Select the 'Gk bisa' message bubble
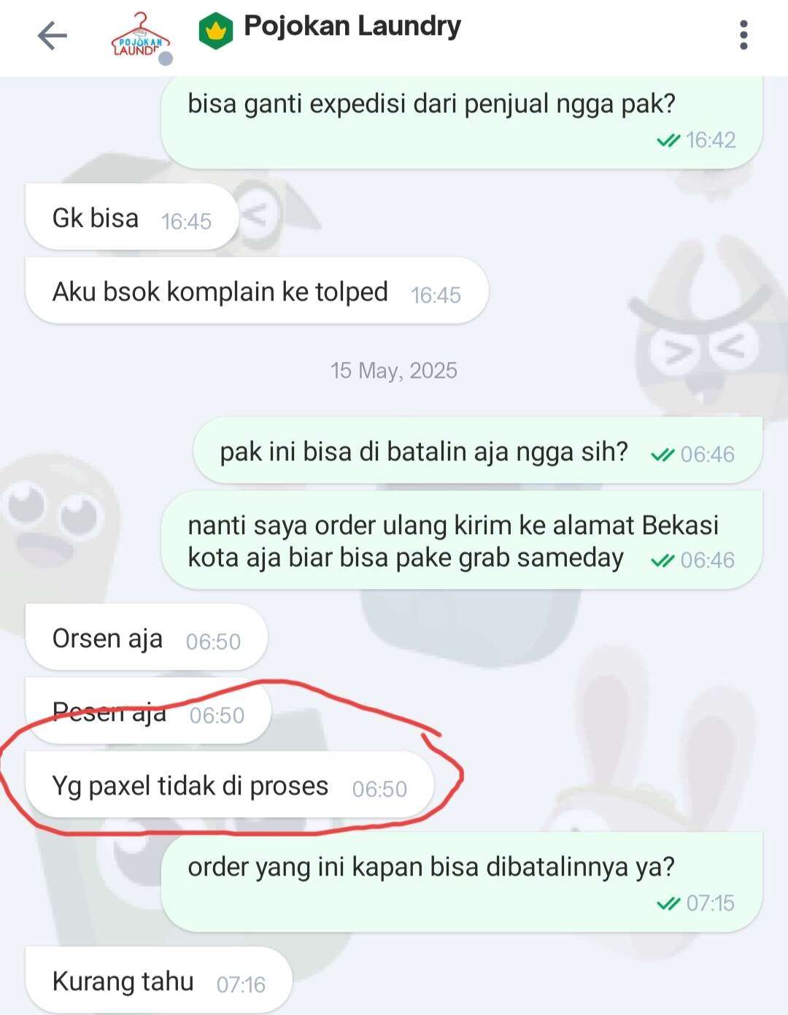 132,217
